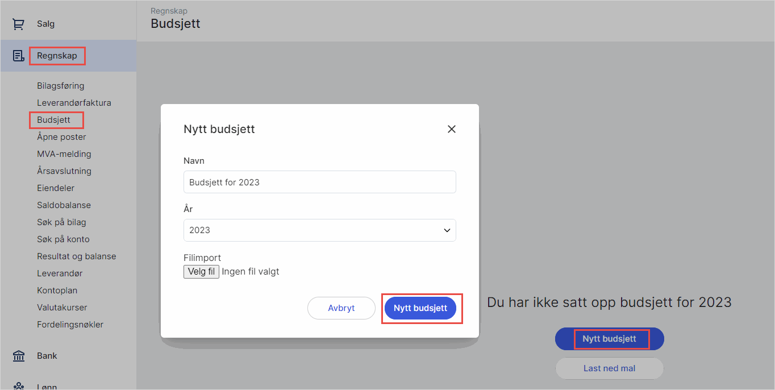Click the Lønn icon at sidebar bottom
The height and width of the screenshot is (390, 775).
(19, 386)
